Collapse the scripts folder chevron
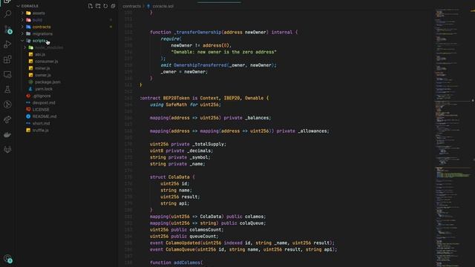475x267 pixels. (x=22, y=41)
